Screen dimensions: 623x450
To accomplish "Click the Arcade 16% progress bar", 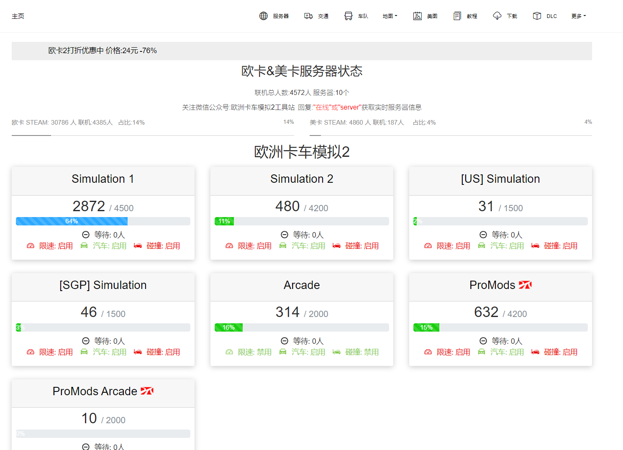I will click(x=302, y=327).
